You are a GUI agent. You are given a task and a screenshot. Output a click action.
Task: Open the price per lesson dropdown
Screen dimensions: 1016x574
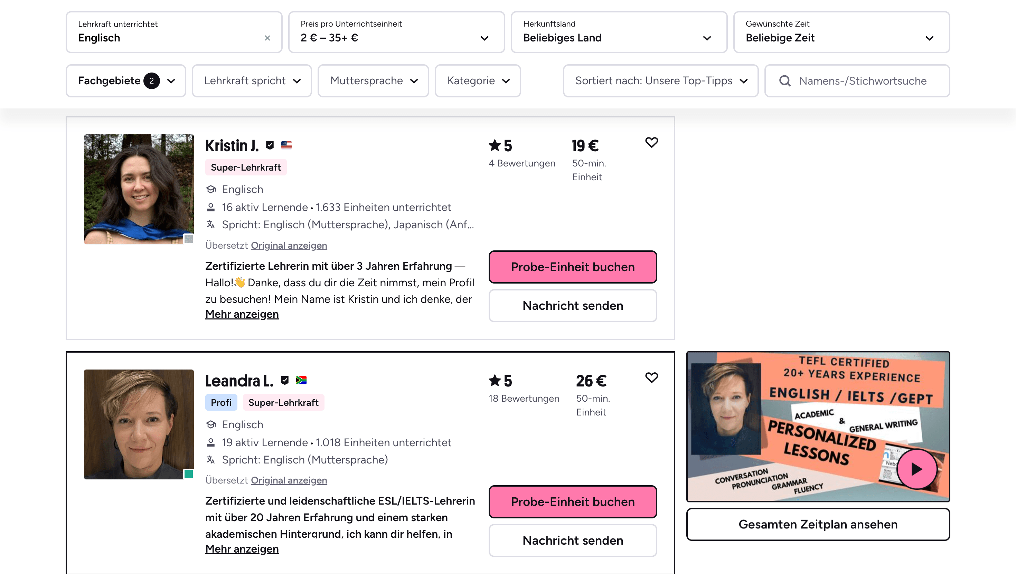point(396,32)
